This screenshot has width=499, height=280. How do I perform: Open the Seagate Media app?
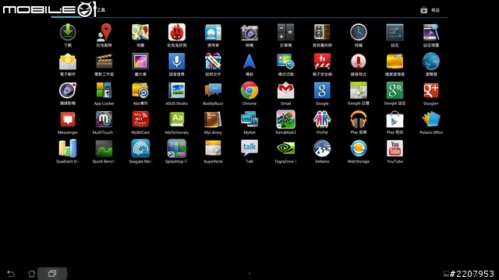coord(140,149)
